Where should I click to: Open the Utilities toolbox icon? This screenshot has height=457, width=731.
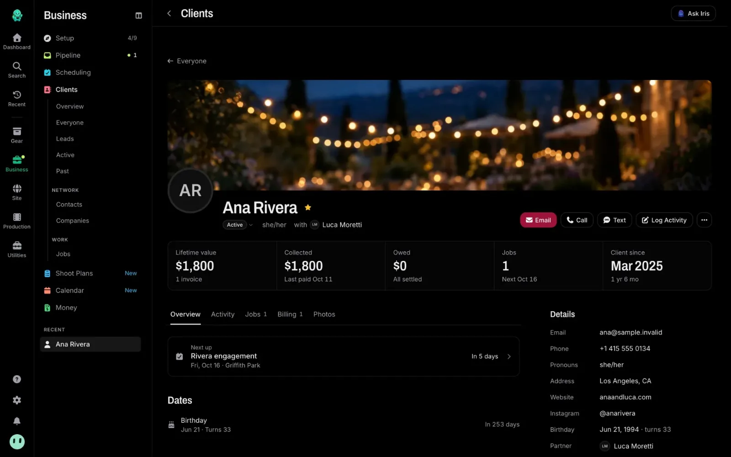click(x=17, y=250)
